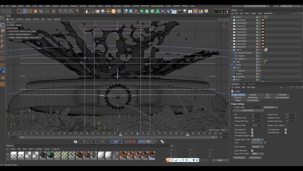Open the View Clipping Medium dropdown
This screenshot has height=171, width=303.
pos(257,147)
